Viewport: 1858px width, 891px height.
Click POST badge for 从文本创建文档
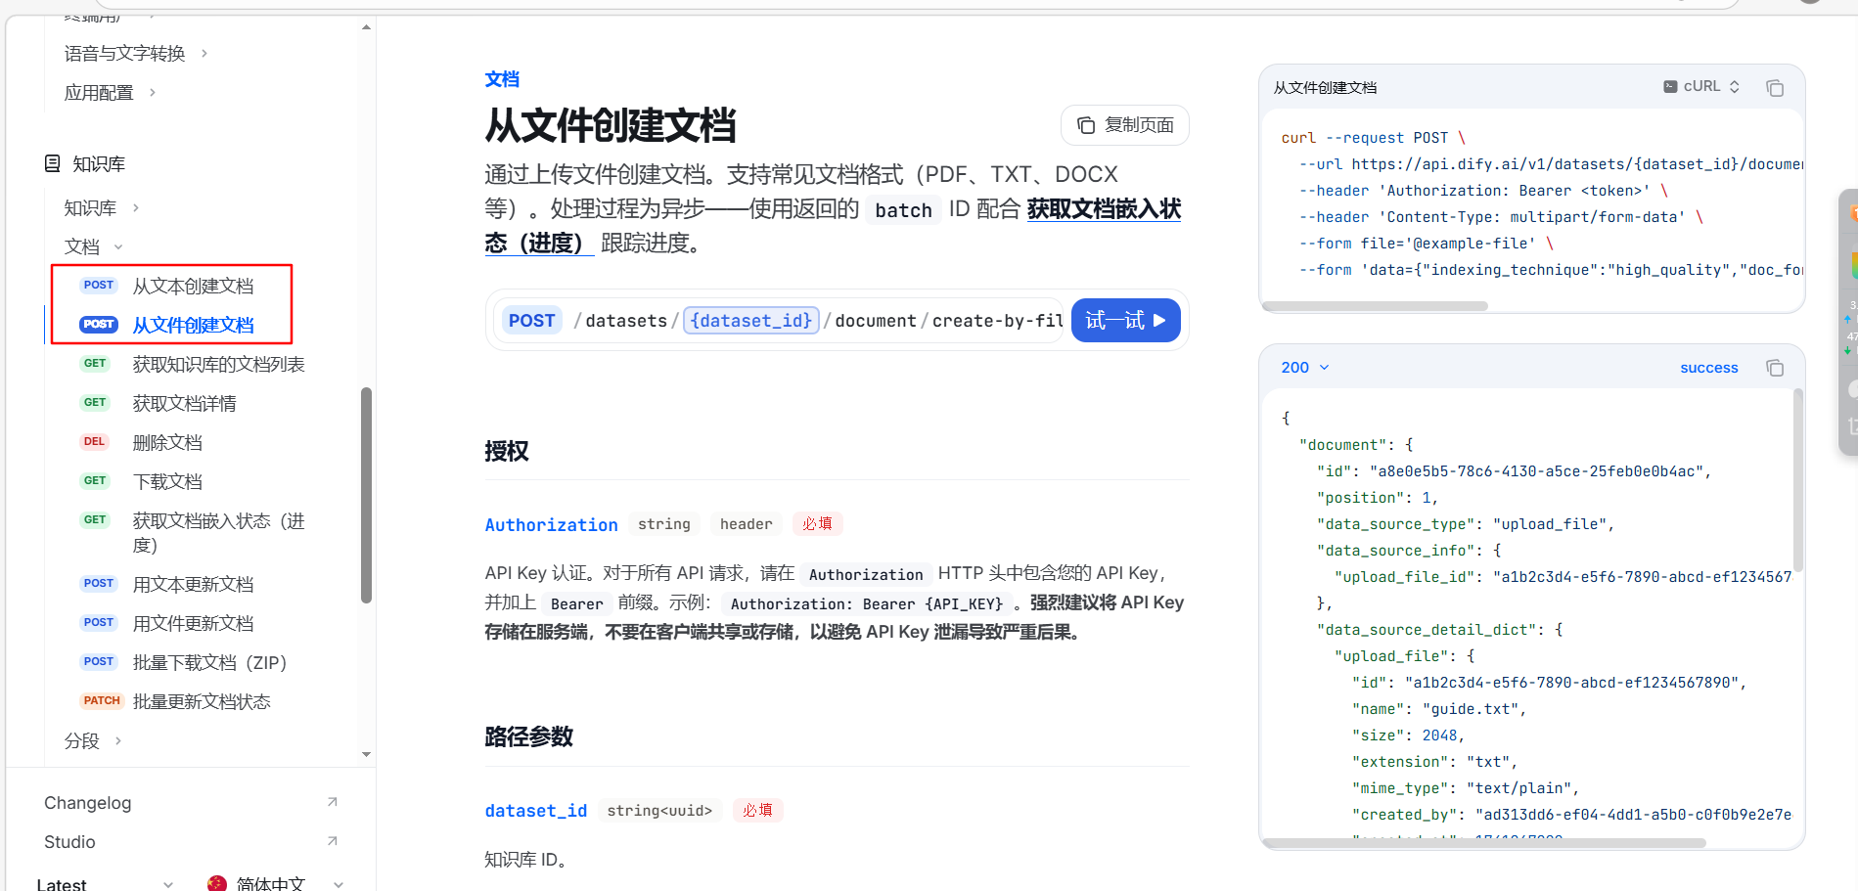pyautogui.click(x=98, y=286)
